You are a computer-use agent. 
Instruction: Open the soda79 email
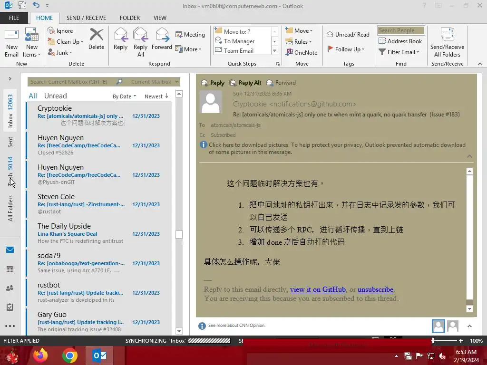tap(99, 263)
